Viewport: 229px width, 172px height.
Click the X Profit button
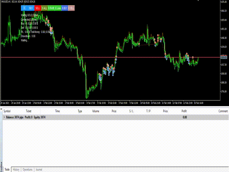click(51, 8)
